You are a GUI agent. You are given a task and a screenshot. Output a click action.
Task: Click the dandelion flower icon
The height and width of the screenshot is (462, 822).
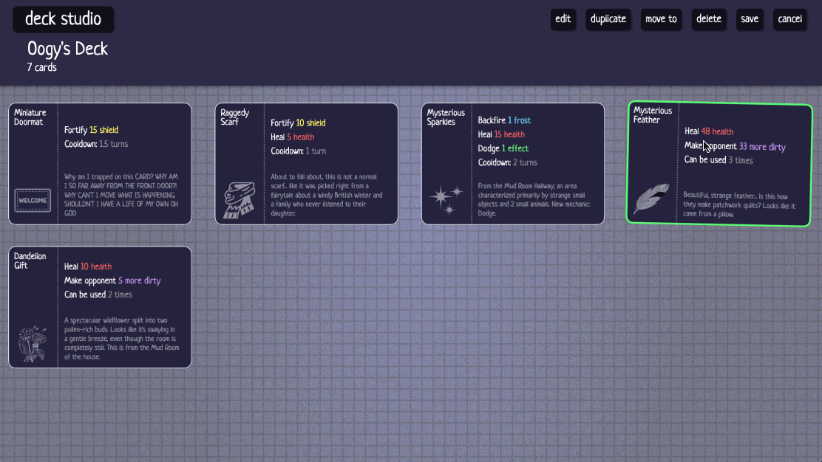click(x=33, y=343)
